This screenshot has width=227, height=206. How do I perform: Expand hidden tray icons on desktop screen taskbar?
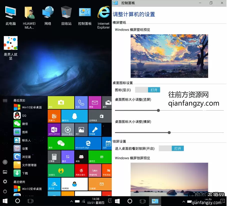coord(71,201)
